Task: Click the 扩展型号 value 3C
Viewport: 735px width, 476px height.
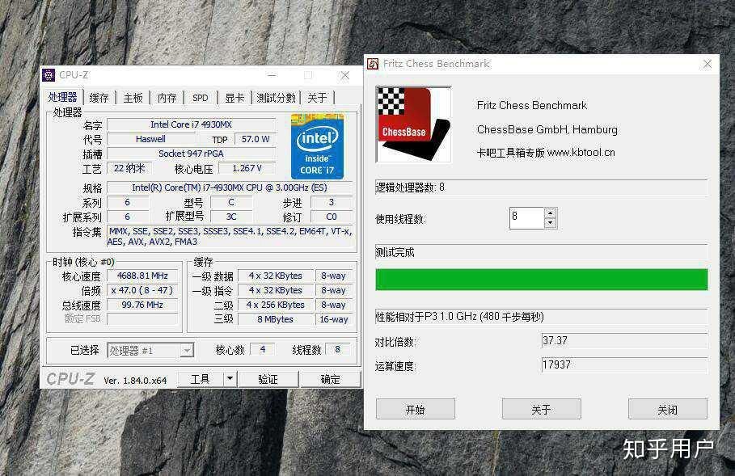Action: tap(231, 217)
